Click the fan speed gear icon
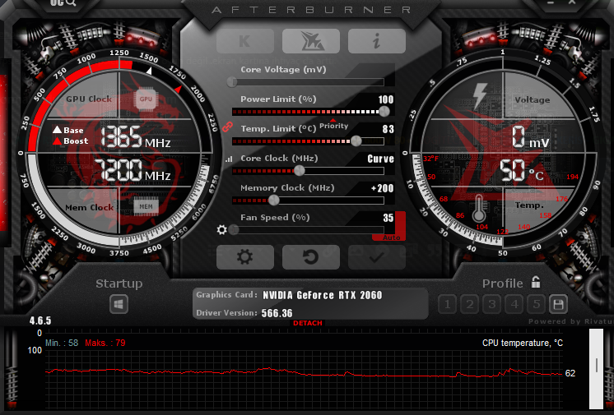 pyautogui.click(x=222, y=229)
